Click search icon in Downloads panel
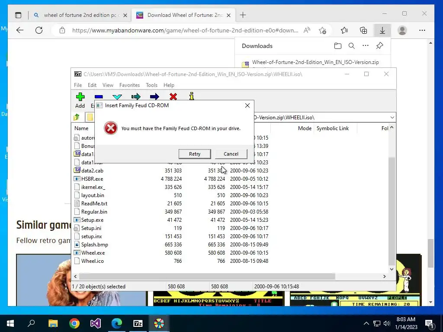Viewport: 443px width, 332px height. pyautogui.click(x=351, y=46)
